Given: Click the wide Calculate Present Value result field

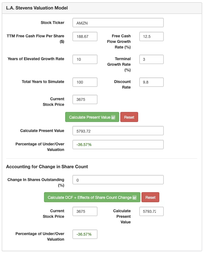Looking at the screenshot, I should [x=118, y=131].
